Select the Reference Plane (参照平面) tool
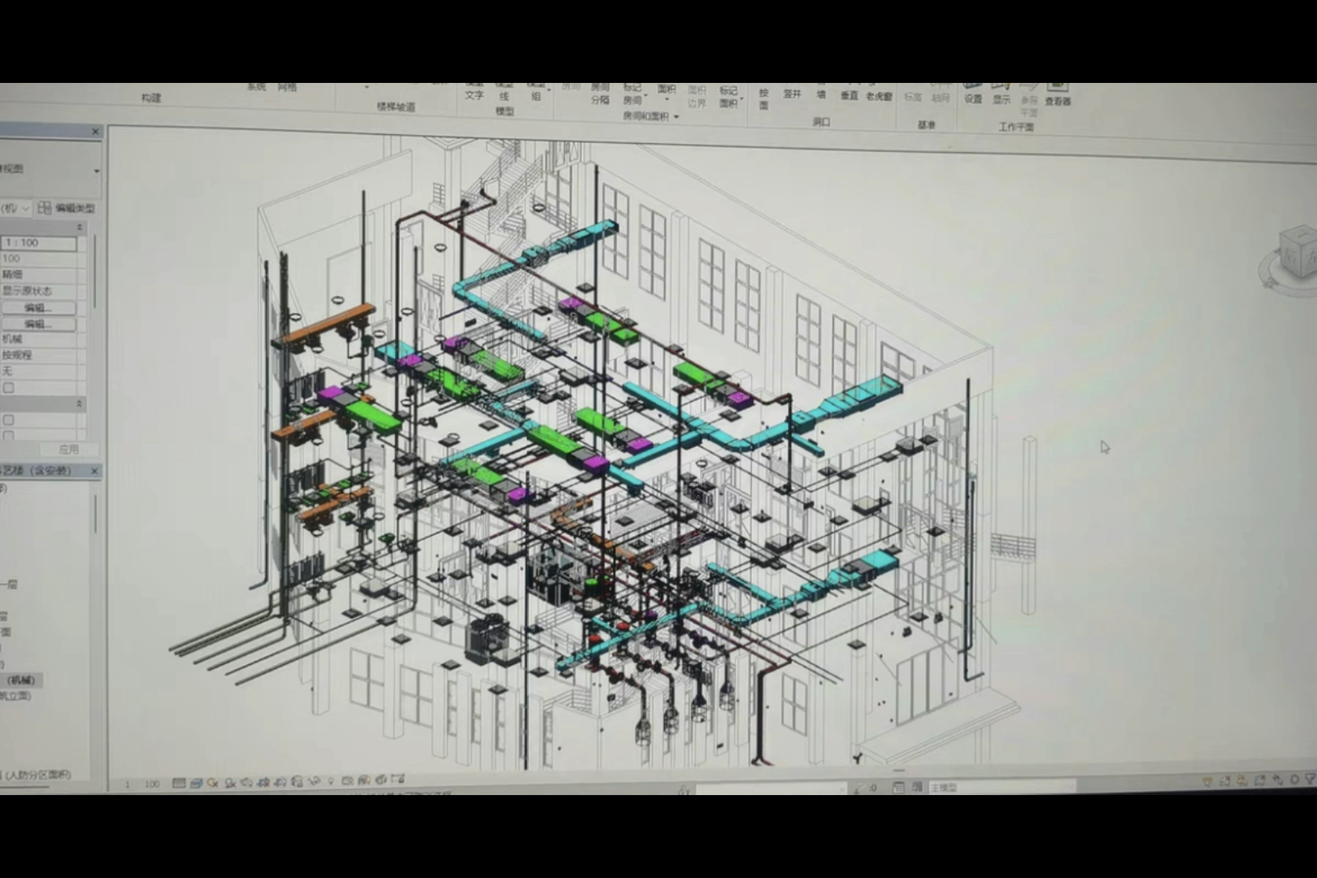1317x878 pixels. click(x=1029, y=99)
